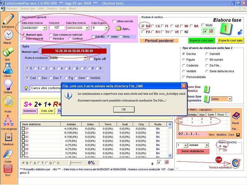Open the Data inizio ricerca dropdown
247x185 pixels.
45,28
